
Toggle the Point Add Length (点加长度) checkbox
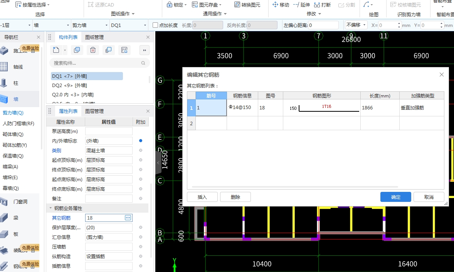click(155, 25)
